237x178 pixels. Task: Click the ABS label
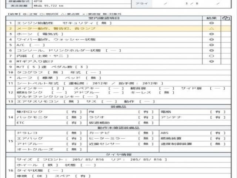(x=164, y=133)
